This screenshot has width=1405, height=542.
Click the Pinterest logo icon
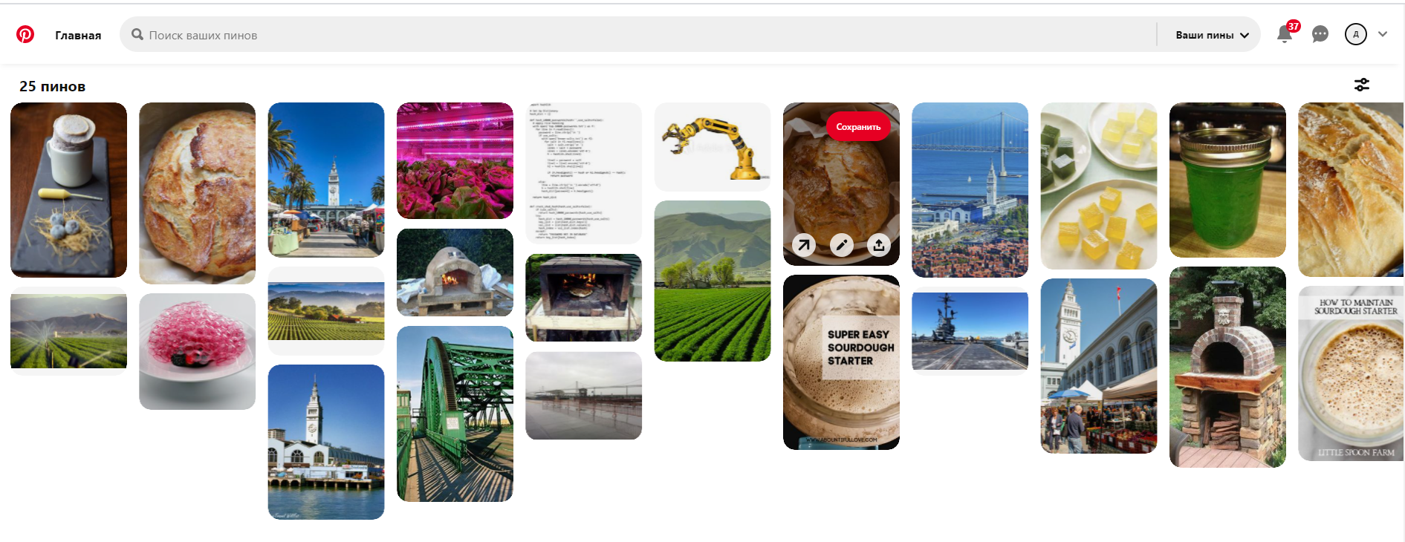[x=25, y=34]
